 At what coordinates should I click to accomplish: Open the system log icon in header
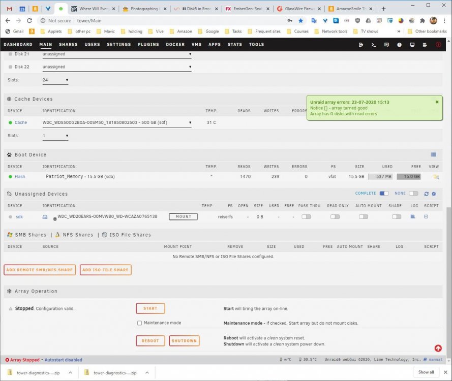click(425, 45)
